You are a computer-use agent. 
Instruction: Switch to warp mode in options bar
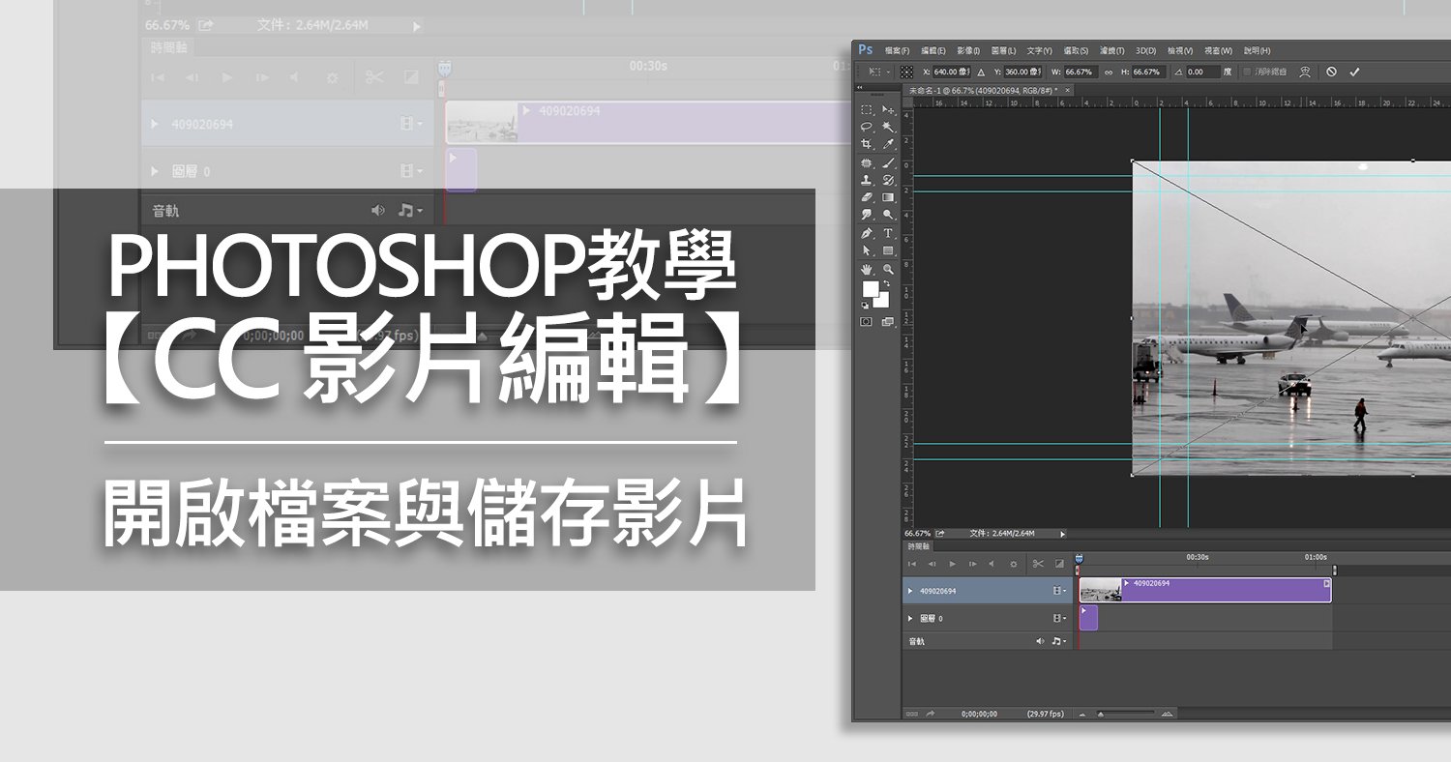pyautogui.click(x=1304, y=72)
